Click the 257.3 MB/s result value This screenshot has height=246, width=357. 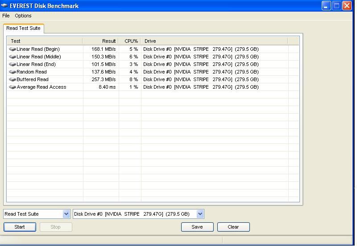tap(104, 79)
